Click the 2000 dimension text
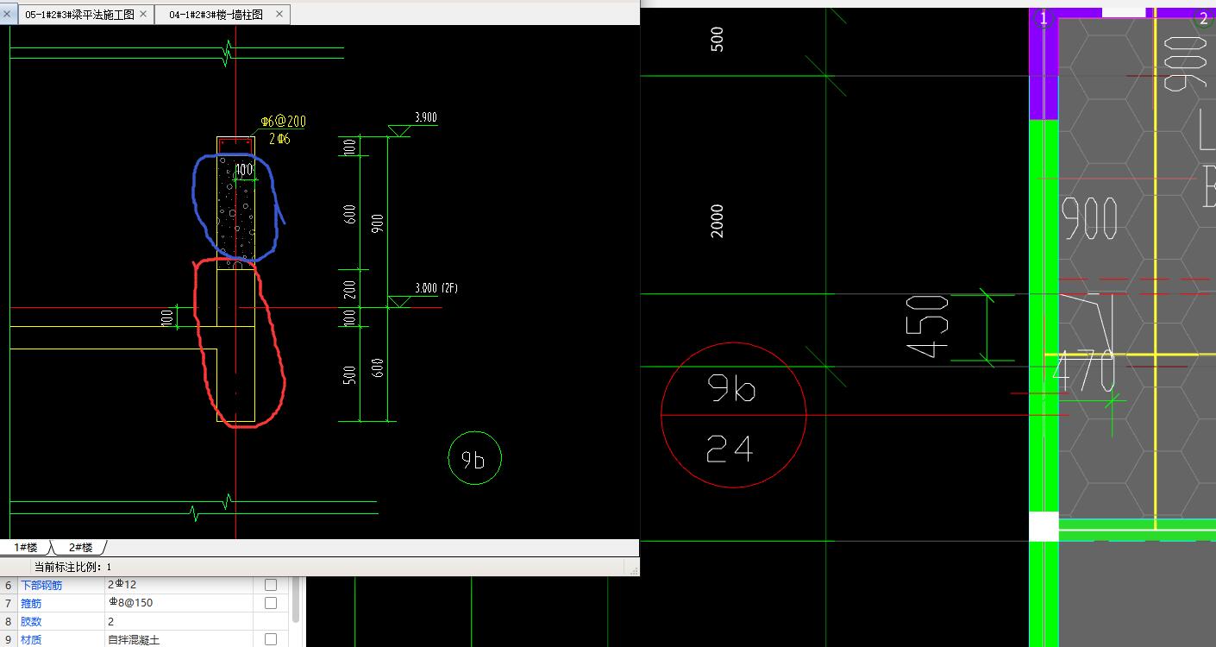The image size is (1216, 647). pyautogui.click(x=717, y=222)
